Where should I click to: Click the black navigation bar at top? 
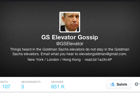pyautogui.click(x=70, y=1)
